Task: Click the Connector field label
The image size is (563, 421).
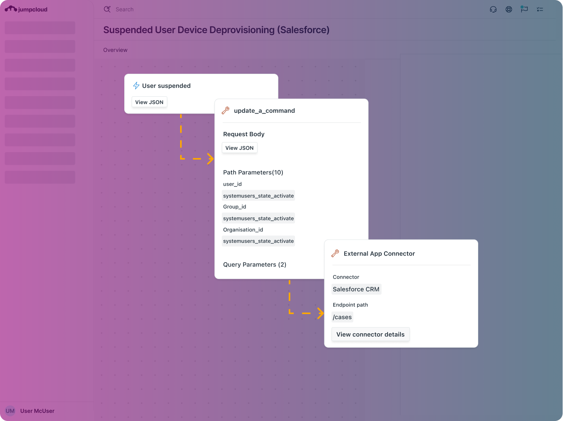Action: pos(346,277)
